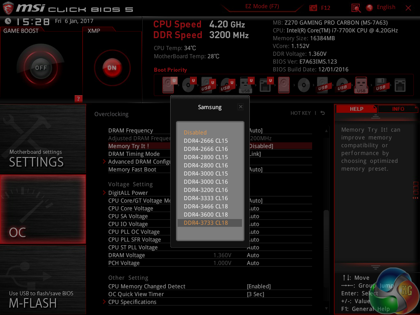
Task: Open the OC Quick View Timer dropdown
Action: [255, 294]
